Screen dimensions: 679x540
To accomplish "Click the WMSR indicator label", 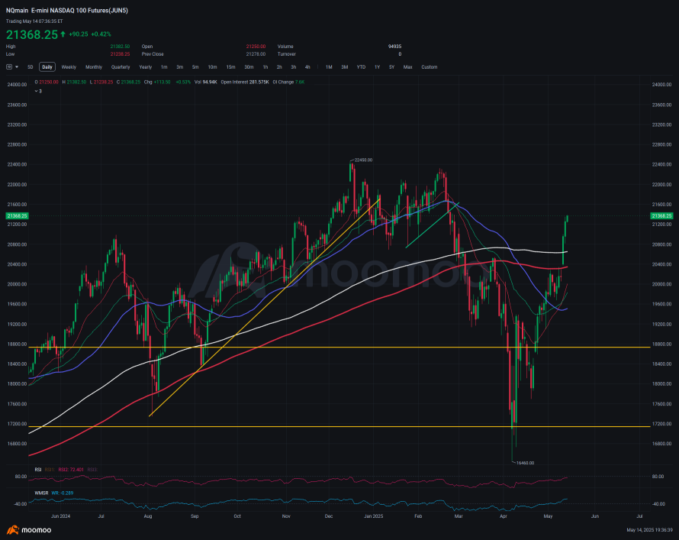I will click(41, 493).
